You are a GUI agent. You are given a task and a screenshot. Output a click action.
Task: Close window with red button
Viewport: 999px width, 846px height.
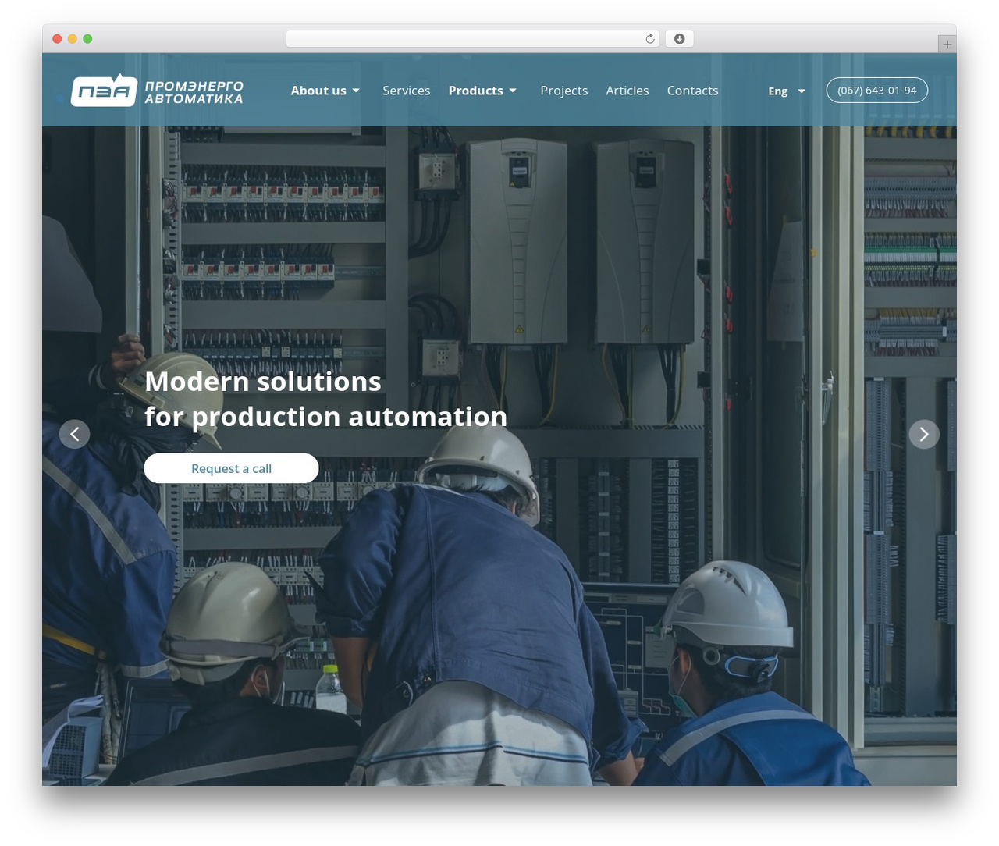click(57, 39)
